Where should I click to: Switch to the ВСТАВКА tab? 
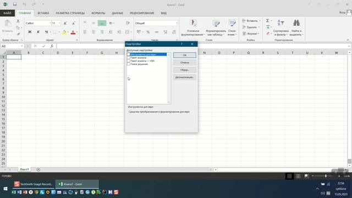point(43,13)
